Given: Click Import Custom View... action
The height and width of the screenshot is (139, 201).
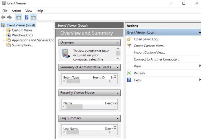Looking at the screenshot, I should tap(149, 53).
